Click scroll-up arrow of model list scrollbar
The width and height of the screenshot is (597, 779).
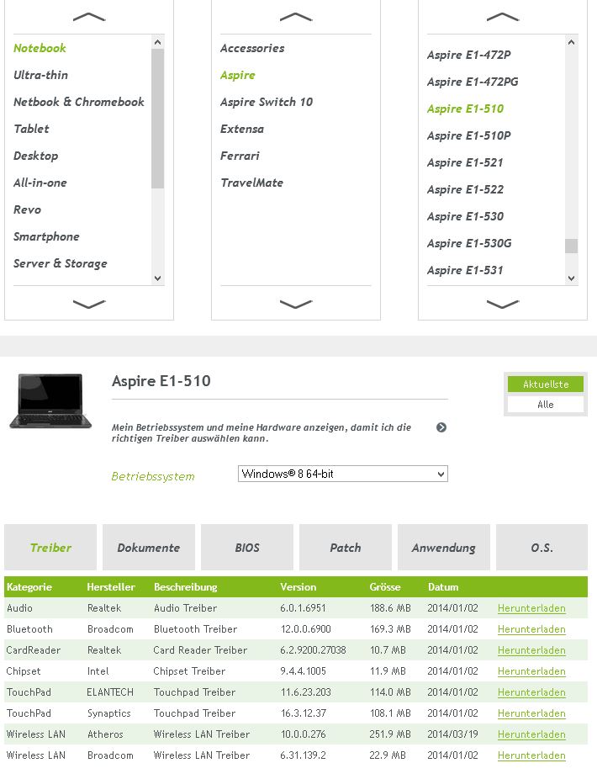point(571,42)
